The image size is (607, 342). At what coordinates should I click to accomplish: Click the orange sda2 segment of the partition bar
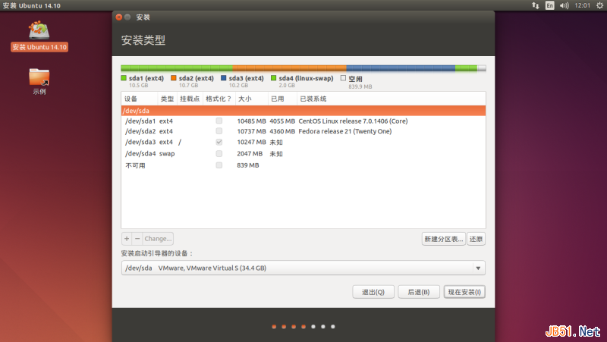(x=289, y=68)
